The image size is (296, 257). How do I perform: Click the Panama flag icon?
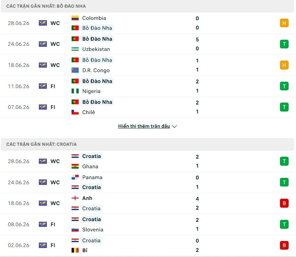(75, 177)
